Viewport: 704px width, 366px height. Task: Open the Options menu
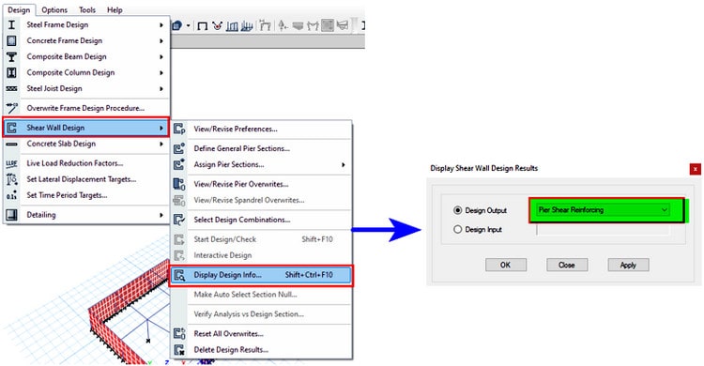coord(54,9)
